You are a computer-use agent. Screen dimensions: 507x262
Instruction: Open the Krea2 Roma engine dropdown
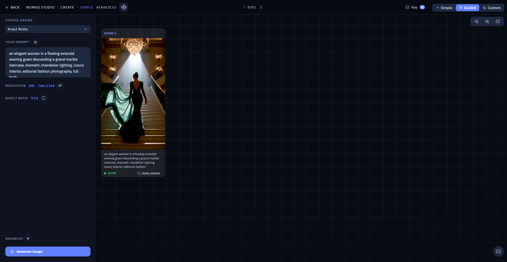(x=48, y=29)
